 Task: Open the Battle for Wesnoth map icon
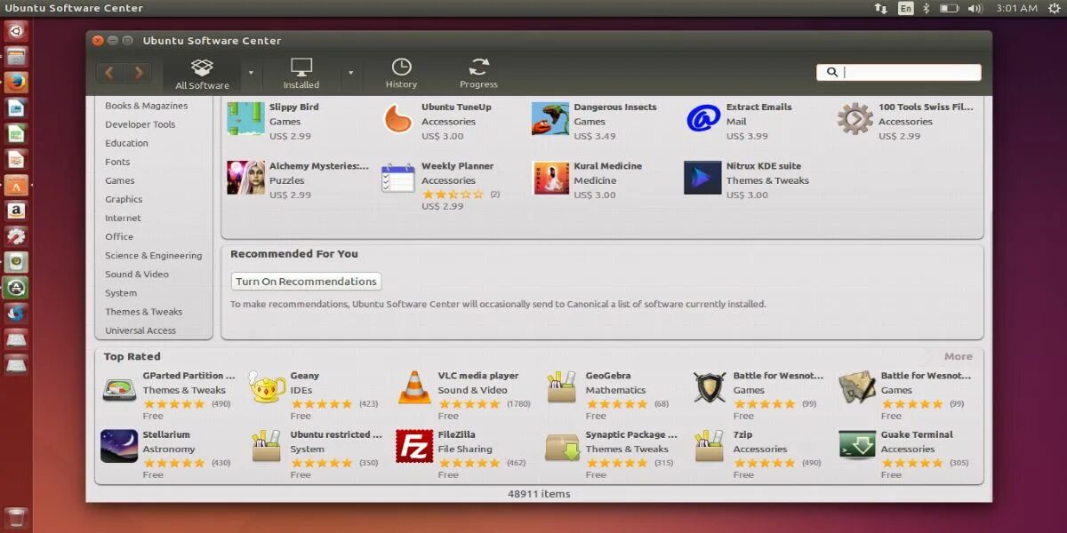click(857, 387)
